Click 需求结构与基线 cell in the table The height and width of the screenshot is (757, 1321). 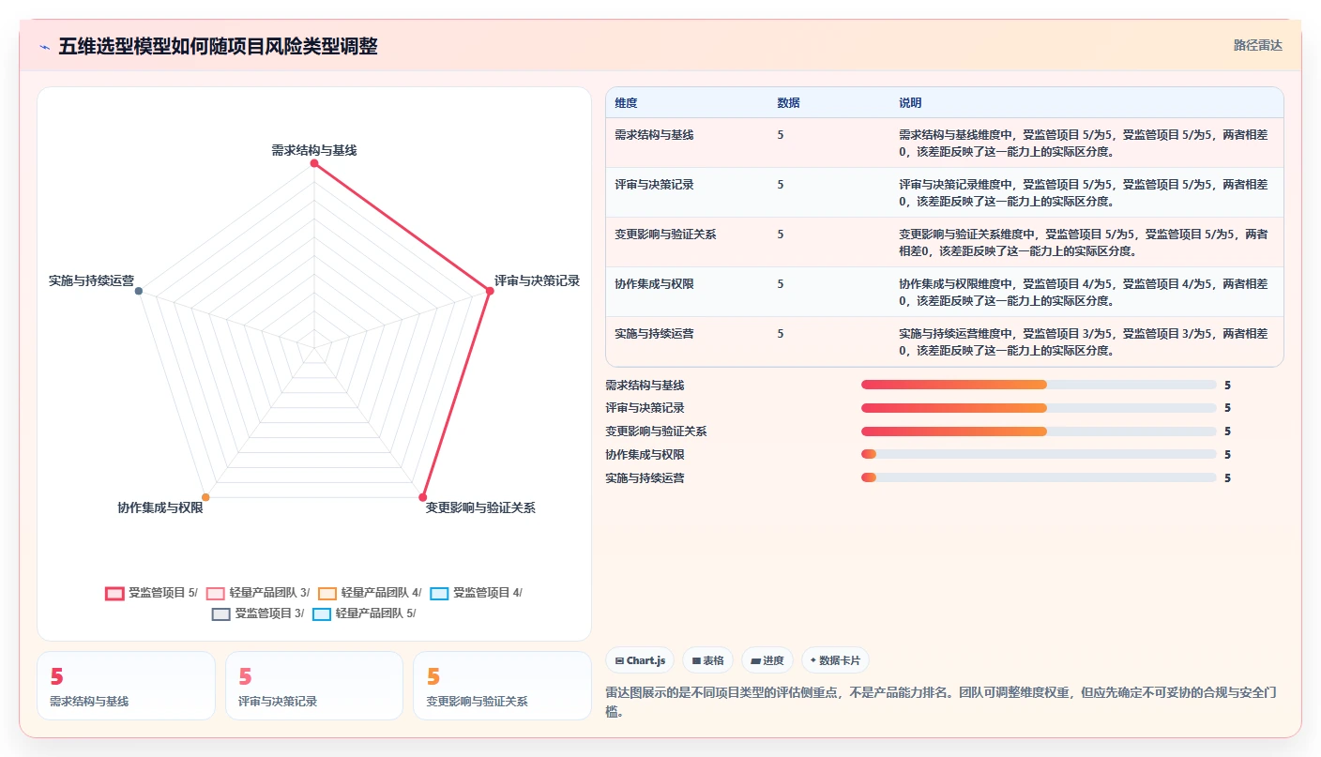pyautogui.click(x=654, y=135)
